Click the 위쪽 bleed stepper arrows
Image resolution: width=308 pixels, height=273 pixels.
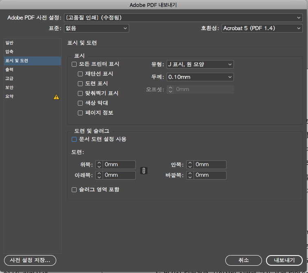click(99, 165)
